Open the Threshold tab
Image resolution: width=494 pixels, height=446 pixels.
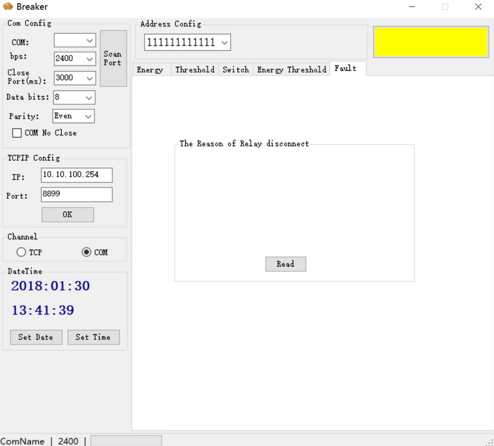[x=195, y=70]
